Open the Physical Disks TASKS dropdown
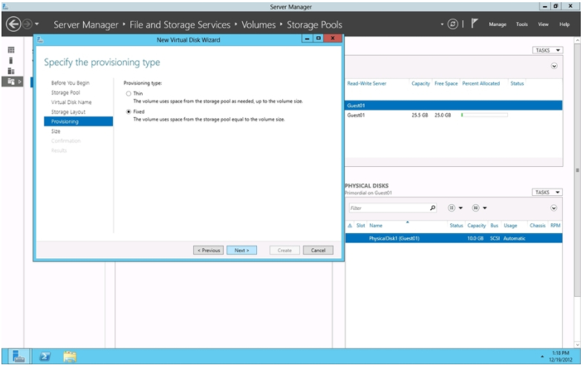583x368 pixels. click(547, 192)
